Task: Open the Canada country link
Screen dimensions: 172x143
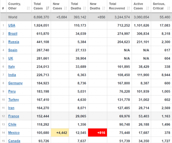Action: [14, 141]
